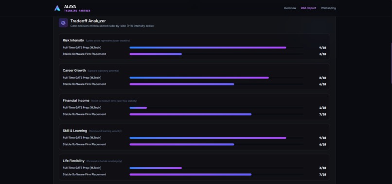Click the Core decision criteria subtitle
392x184 pixels.
[112, 26]
